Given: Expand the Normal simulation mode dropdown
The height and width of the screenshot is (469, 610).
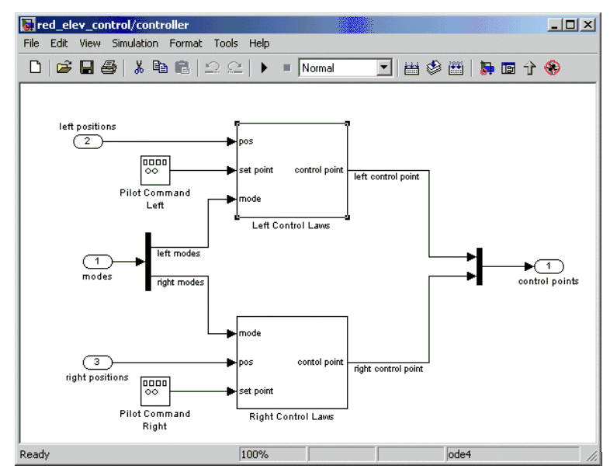Looking at the screenshot, I should tap(384, 68).
